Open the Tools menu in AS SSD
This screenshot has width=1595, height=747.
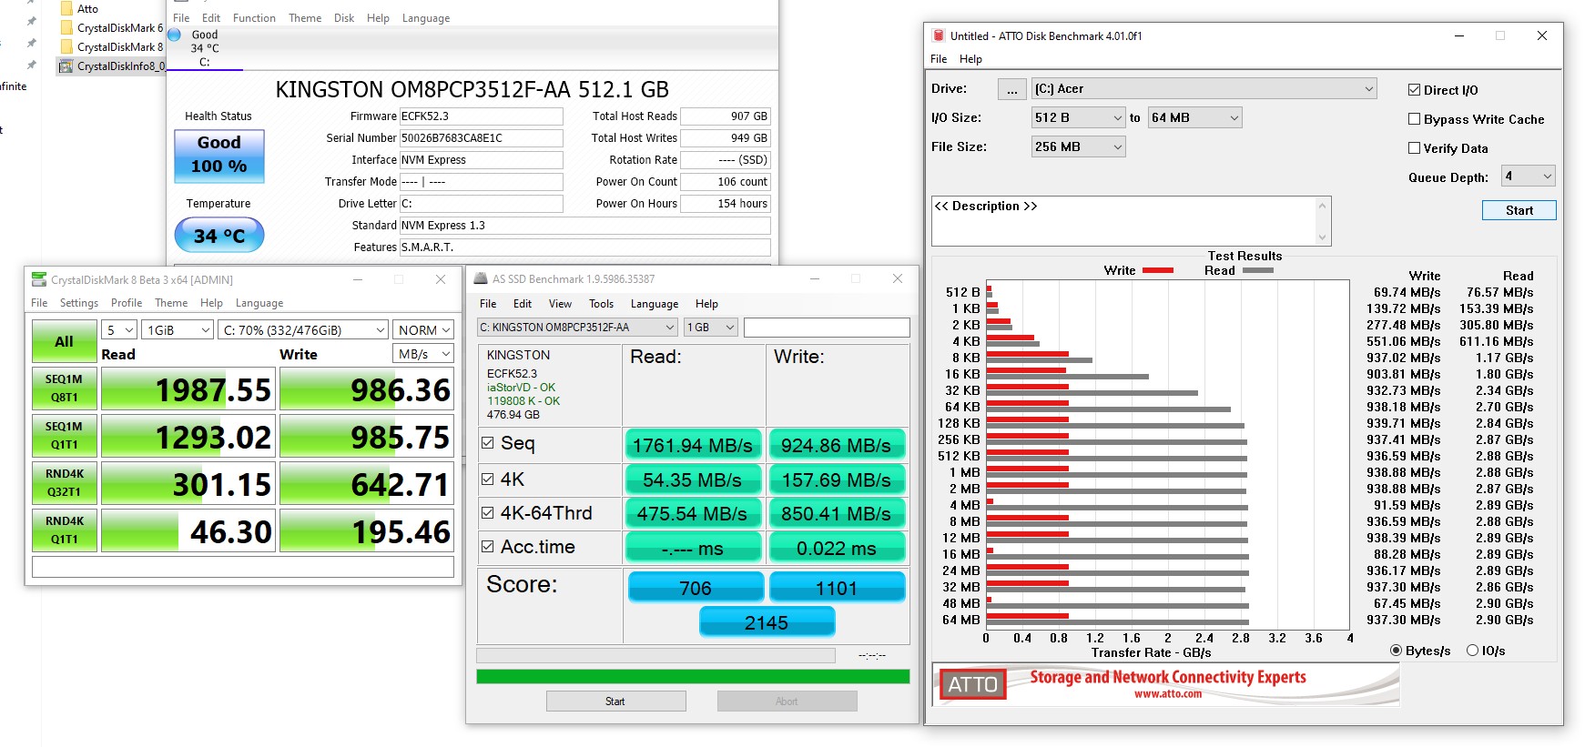(601, 304)
